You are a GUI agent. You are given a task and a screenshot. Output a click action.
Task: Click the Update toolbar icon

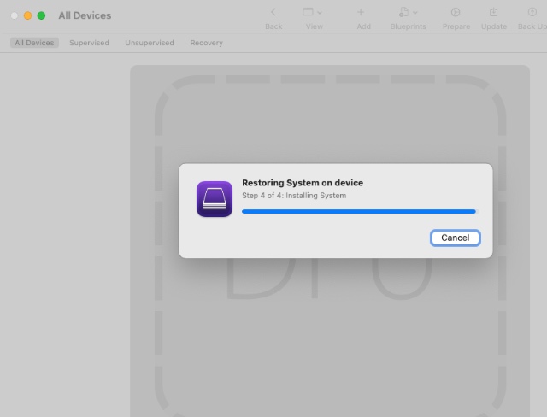(x=494, y=12)
